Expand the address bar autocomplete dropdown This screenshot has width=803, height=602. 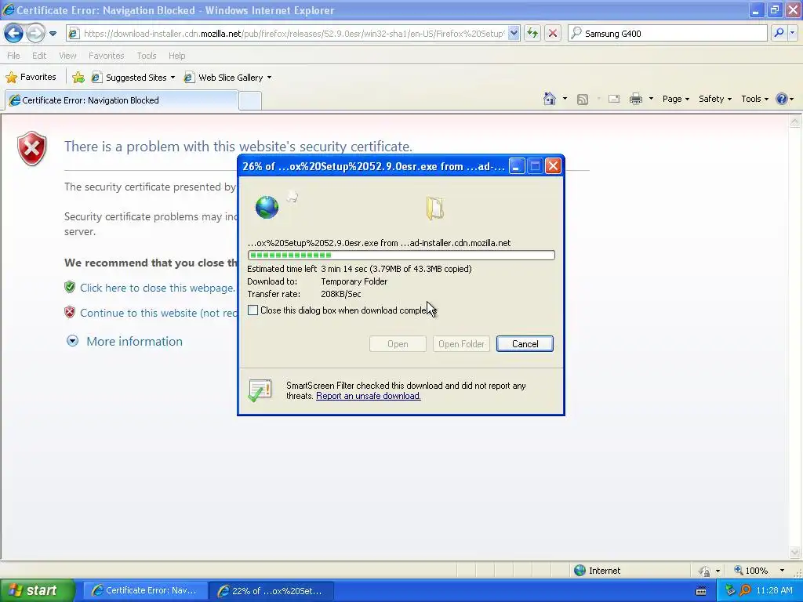514,34
